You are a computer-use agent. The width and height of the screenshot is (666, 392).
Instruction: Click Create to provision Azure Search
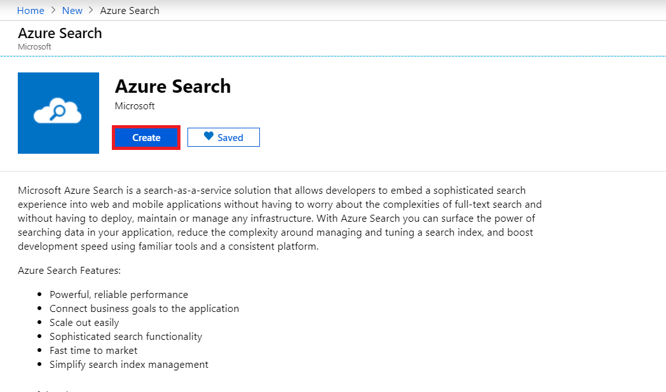(x=146, y=137)
